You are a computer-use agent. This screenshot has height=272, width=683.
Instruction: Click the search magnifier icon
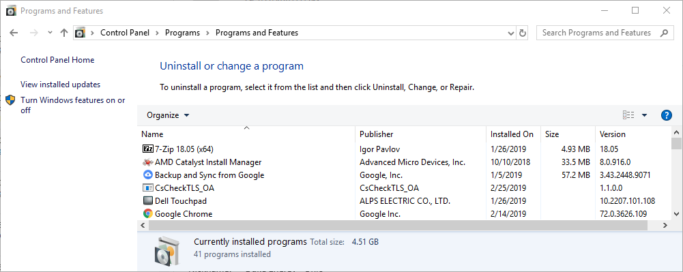pyautogui.click(x=665, y=33)
